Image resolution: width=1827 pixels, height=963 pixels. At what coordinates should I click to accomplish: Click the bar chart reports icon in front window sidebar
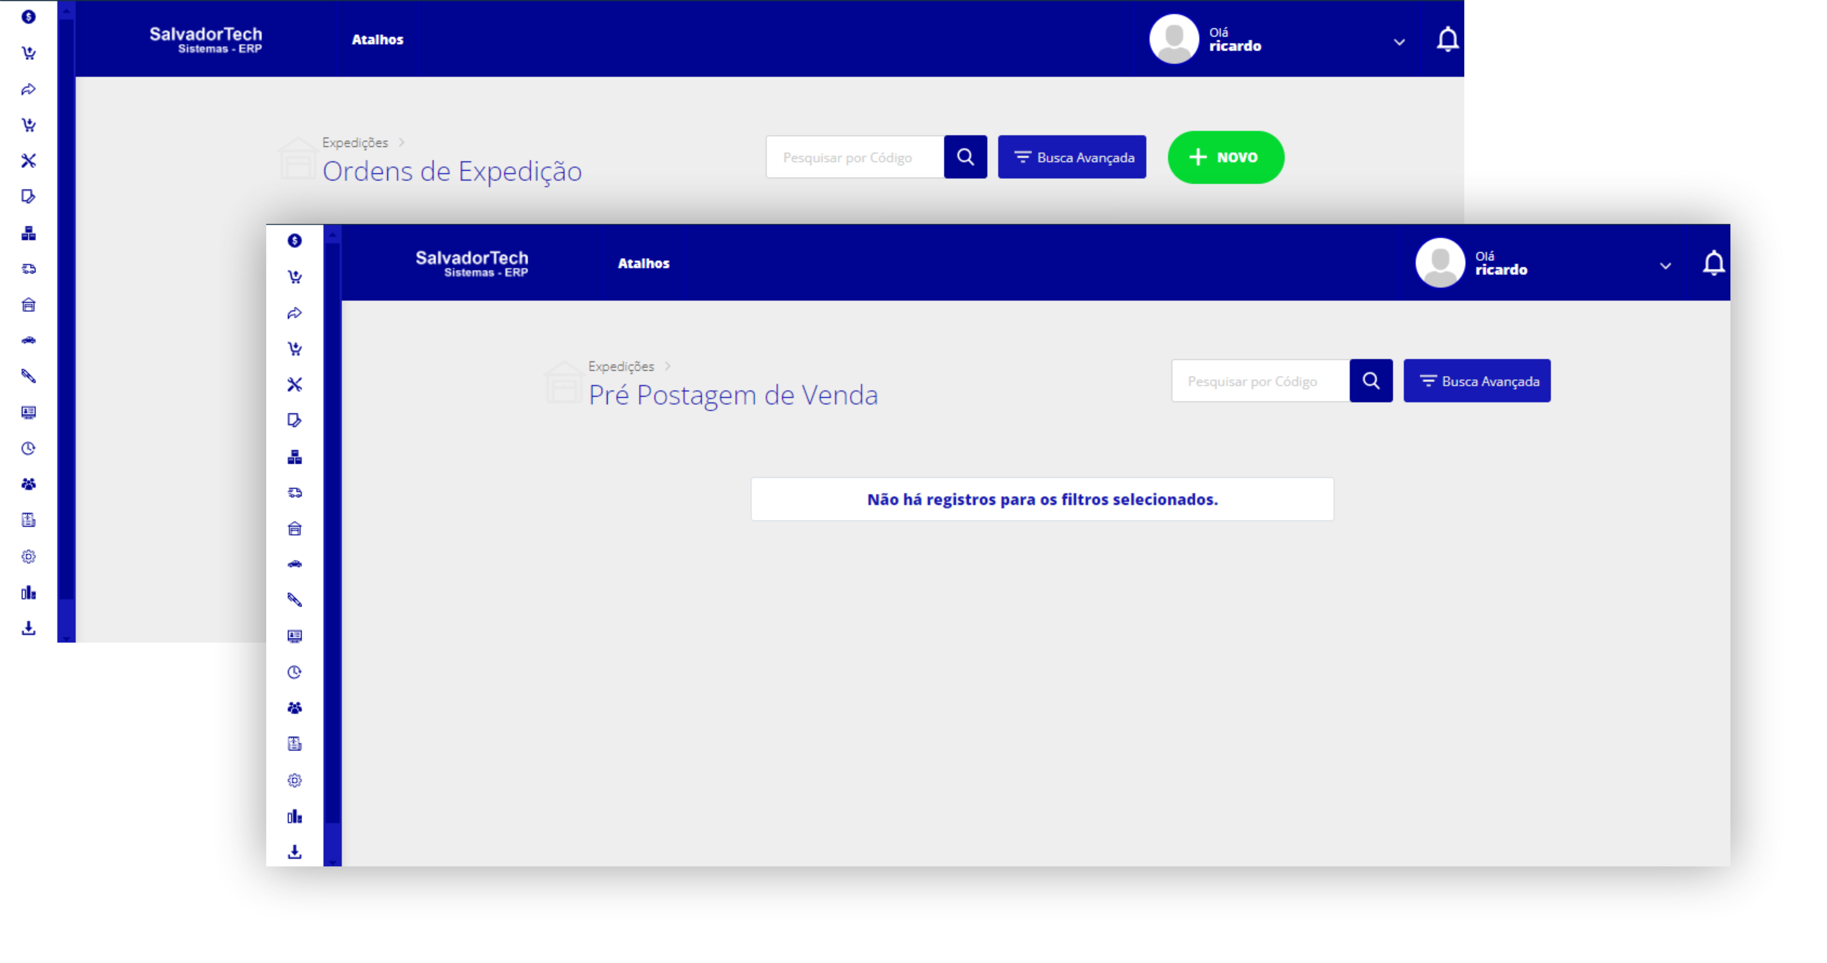[x=294, y=816]
